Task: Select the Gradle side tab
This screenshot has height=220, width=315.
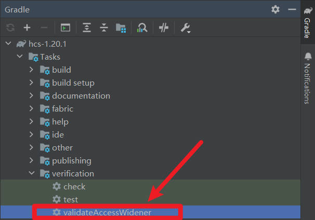Action: pos(308,22)
